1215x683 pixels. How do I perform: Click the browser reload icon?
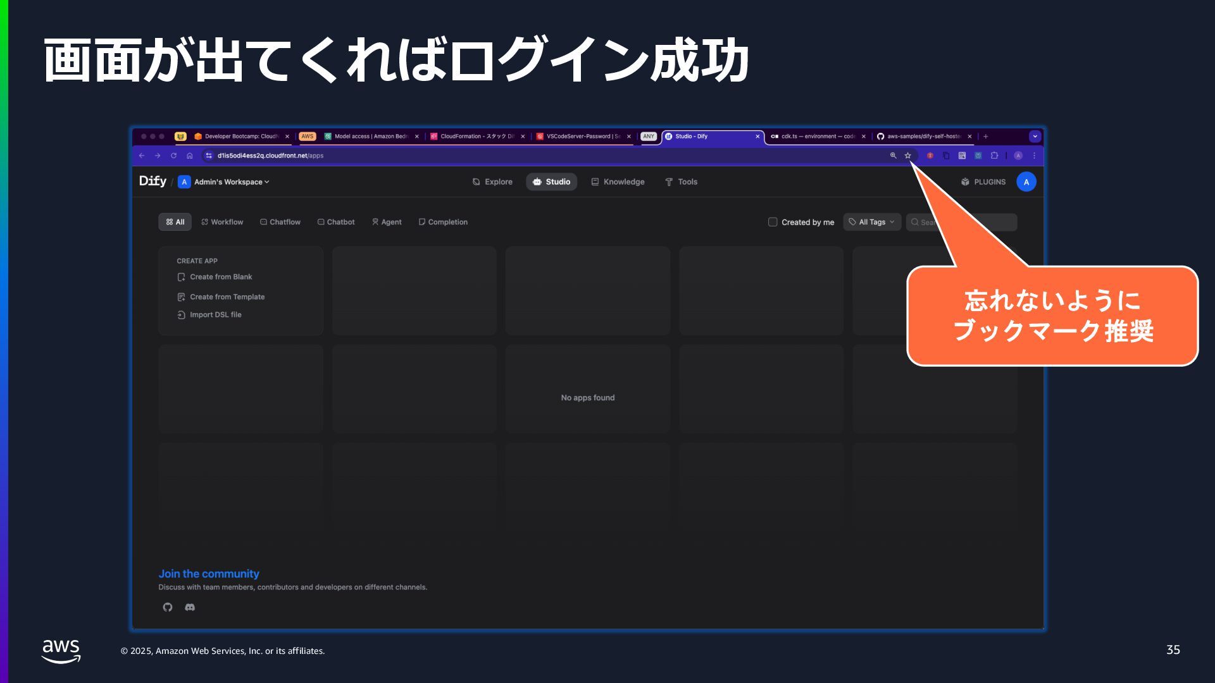(x=173, y=156)
